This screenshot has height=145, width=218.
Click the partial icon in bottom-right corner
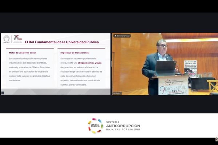[x=216, y=138]
